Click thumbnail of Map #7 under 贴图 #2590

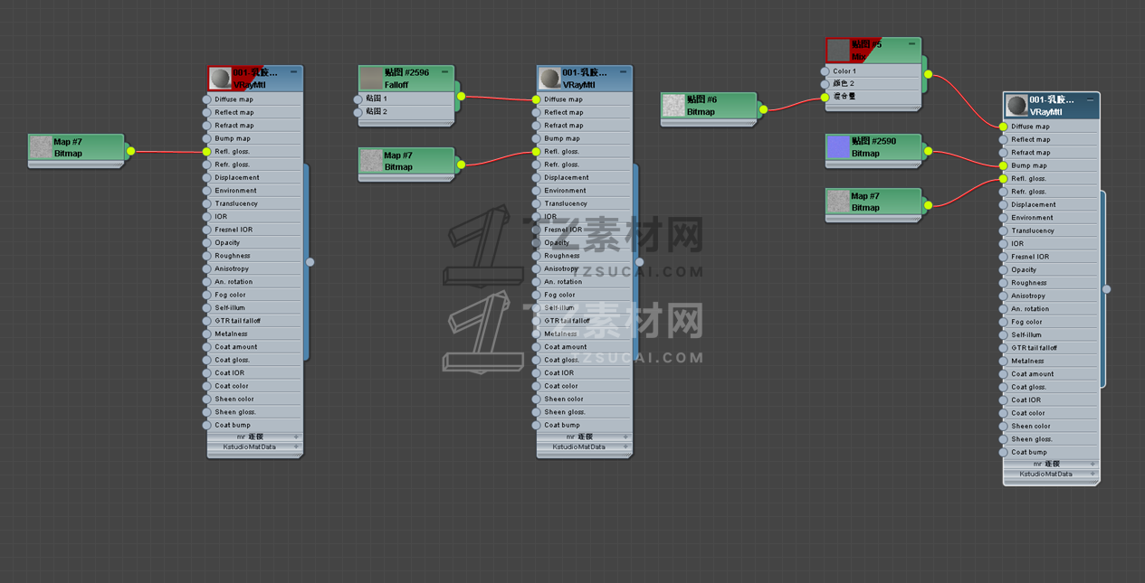(838, 202)
